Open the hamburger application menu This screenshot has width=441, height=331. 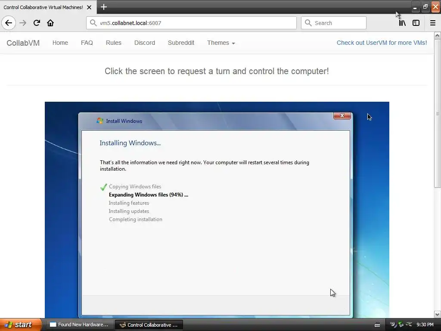[x=433, y=23]
